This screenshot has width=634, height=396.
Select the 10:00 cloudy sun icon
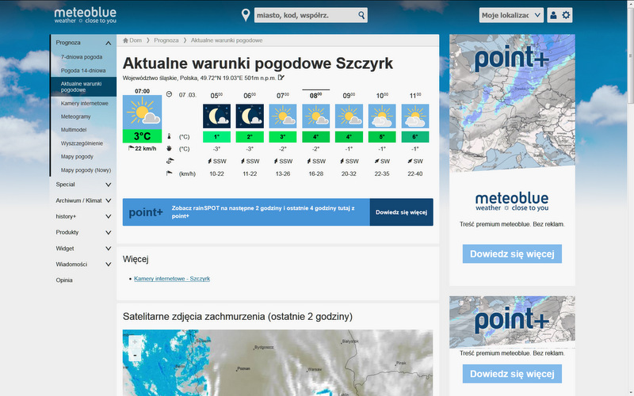tap(382, 116)
